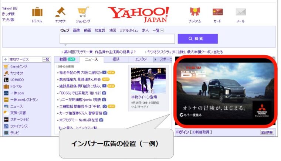Viewport: 281px width, 161px height.
Task: Click the ファイナンス chart icon in sidebar
Action: click(x=6, y=126)
